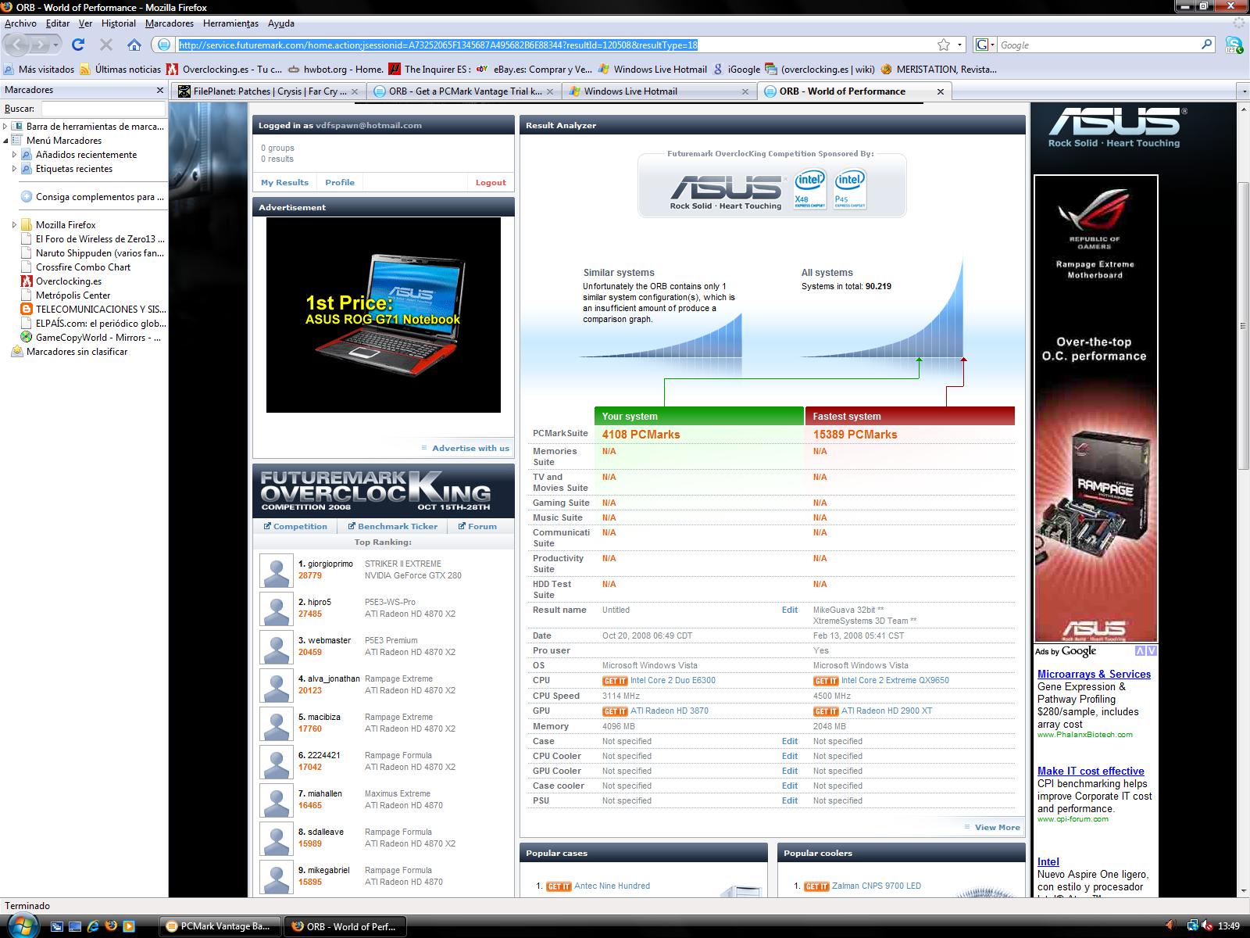1250x938 pixels.
Task: Go back with the browser Back arrow
Action: tap(19, 45)
